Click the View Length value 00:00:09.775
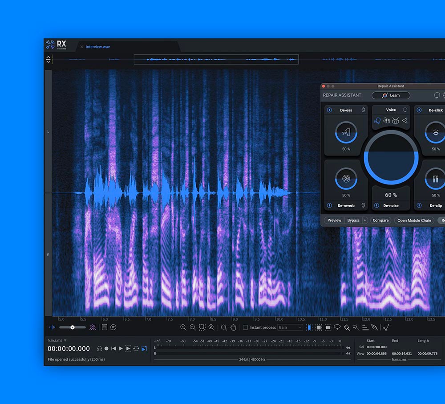Viewport: 445px width, 404px height. [427, 353]
